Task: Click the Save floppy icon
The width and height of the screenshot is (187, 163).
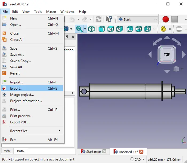Action: (4, 48)
